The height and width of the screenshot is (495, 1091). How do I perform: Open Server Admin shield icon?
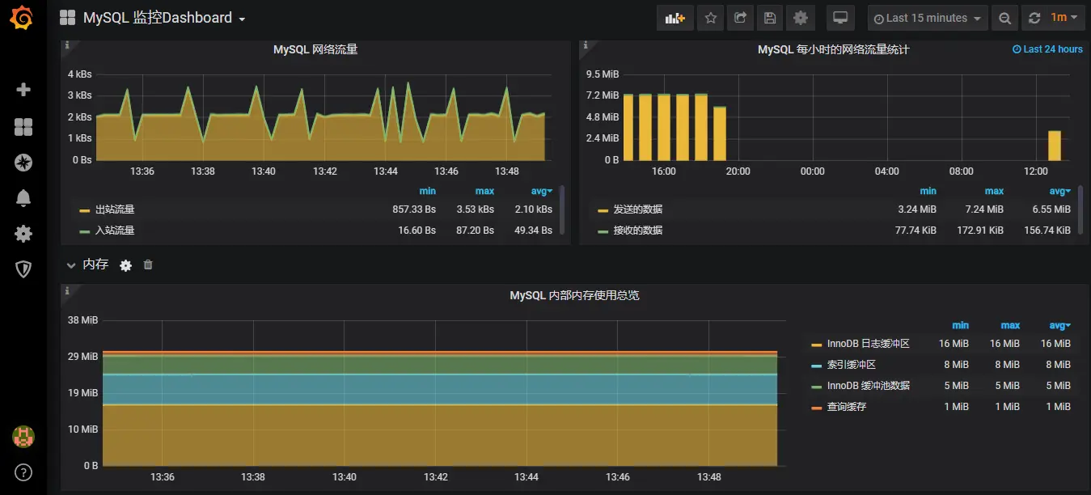click(x=23, y=269)
